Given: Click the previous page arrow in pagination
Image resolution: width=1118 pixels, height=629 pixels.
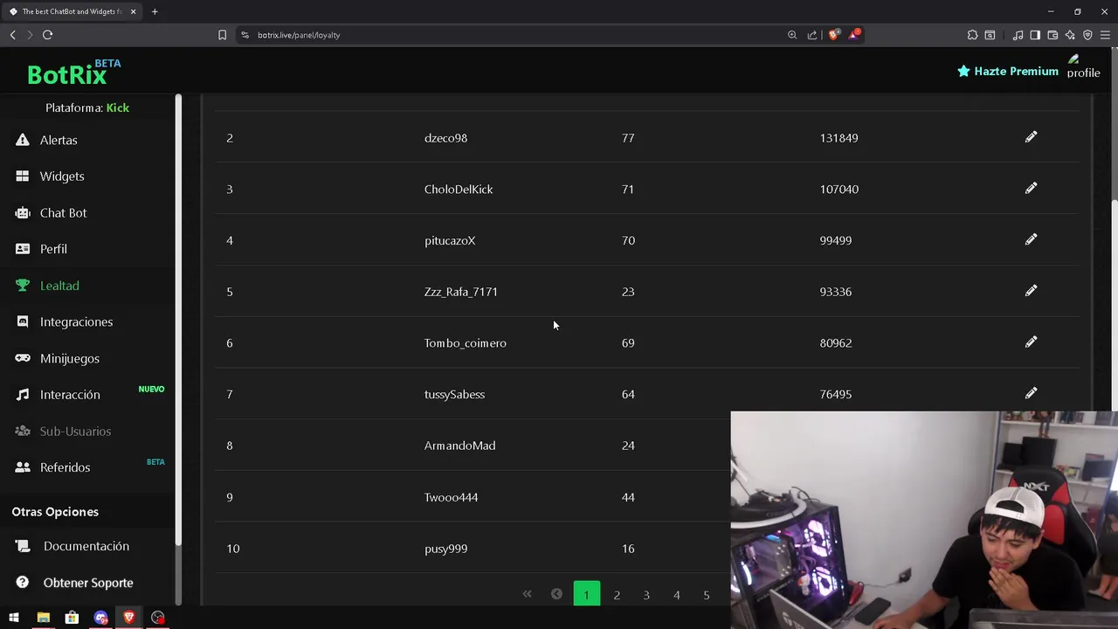Looking at the screenshot, I should (556, 594).
